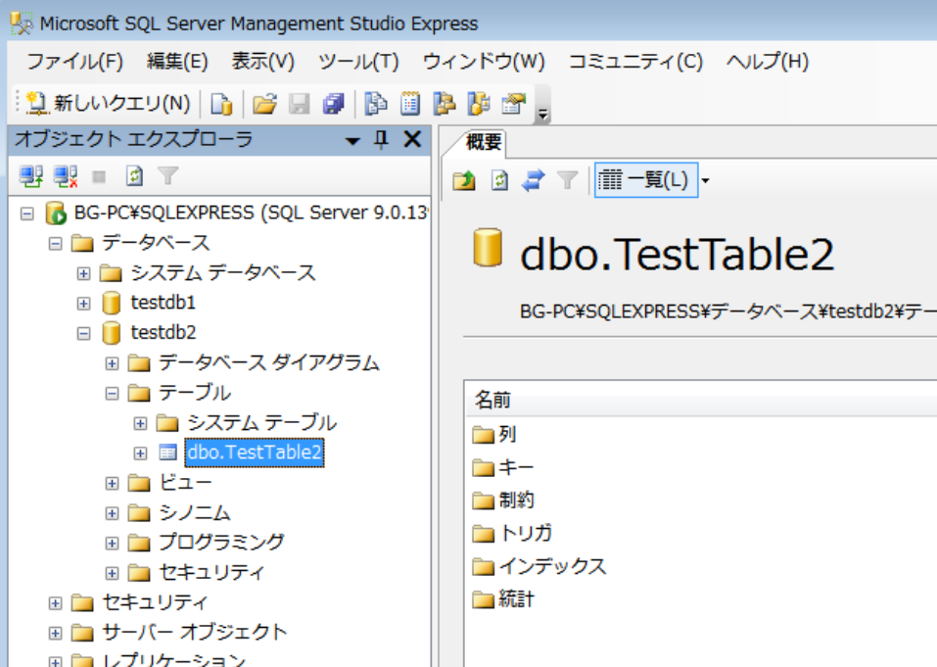937x667 pixels.
Task: Open the ツール(T) menu
Action: [x=358, y=61]
